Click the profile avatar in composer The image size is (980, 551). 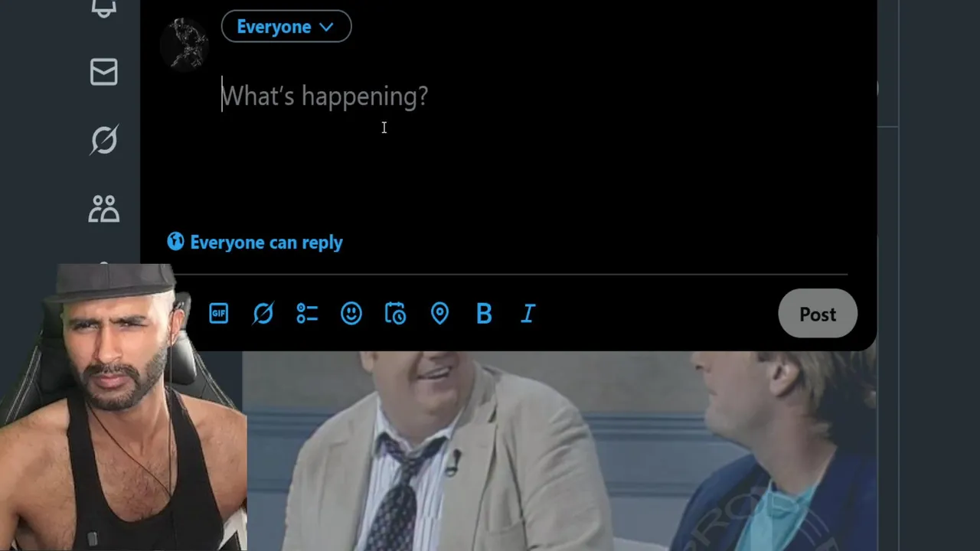[x=185, y=44]
